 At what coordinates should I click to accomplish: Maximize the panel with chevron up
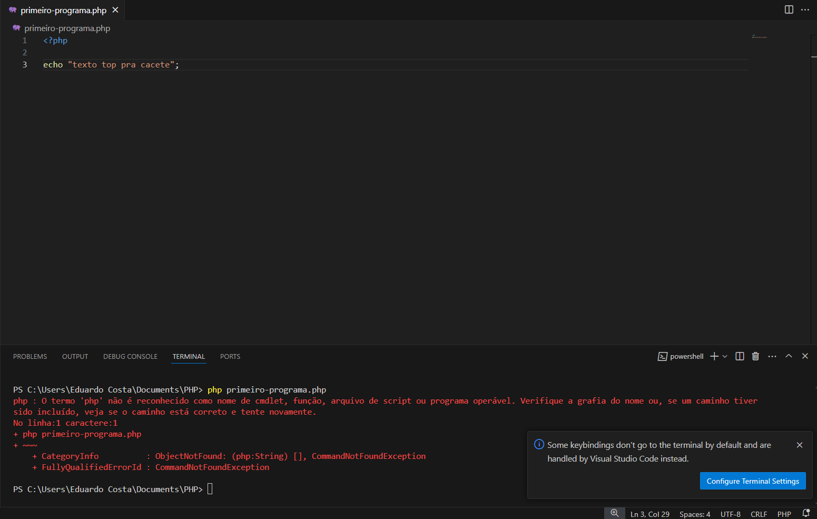click(x=789, y=356)
